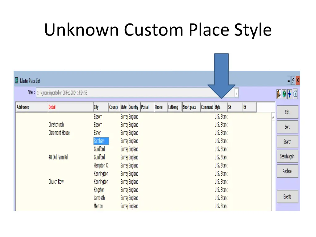316x237 pixels.
Task: Minimize the Master Place List window
Action: [x=289, y=81]
